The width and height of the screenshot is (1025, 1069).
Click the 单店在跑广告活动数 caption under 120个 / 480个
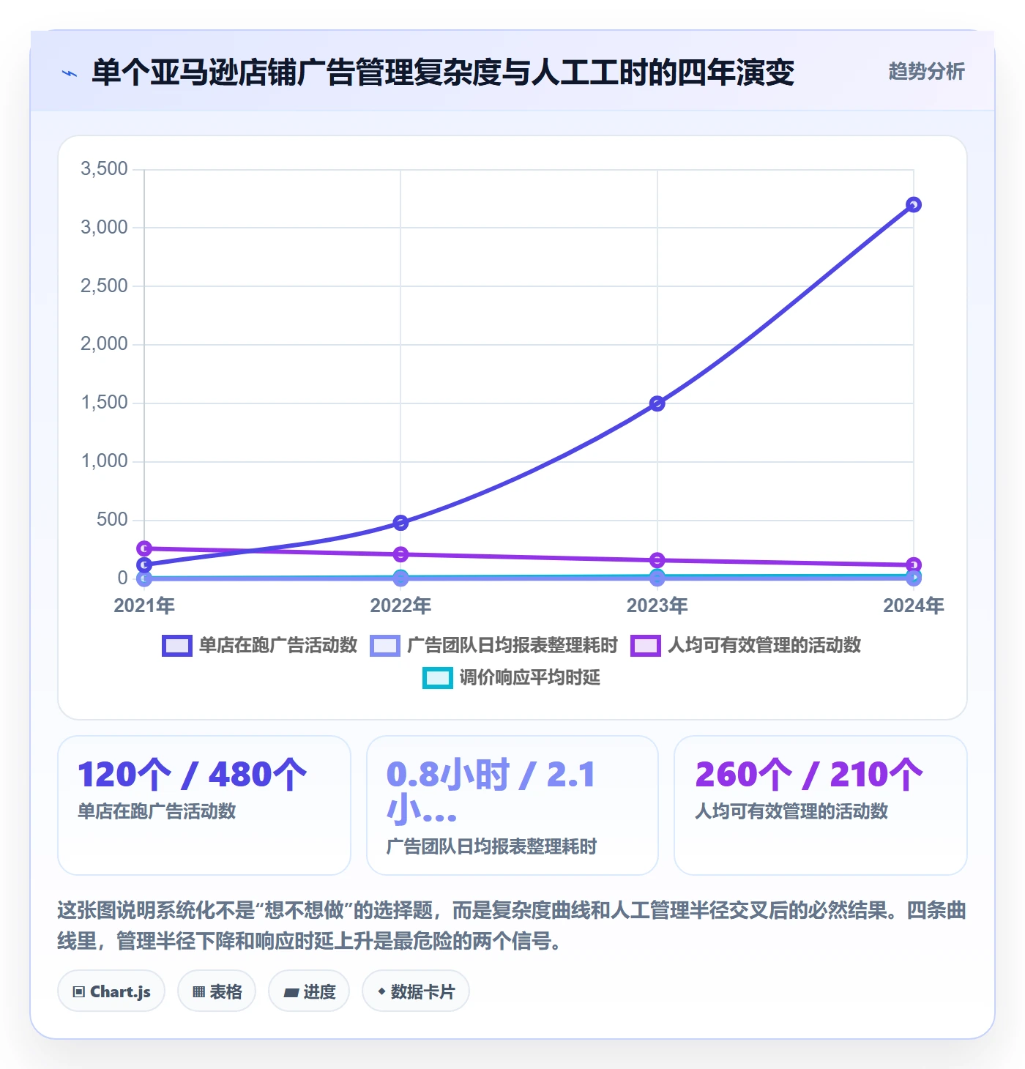click(x=157, y=811)
